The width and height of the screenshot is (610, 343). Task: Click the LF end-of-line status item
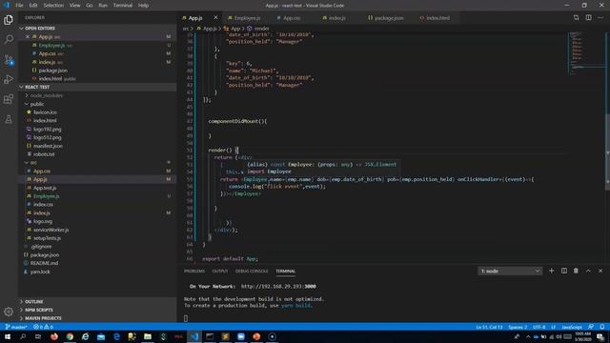tap(553, 327)
